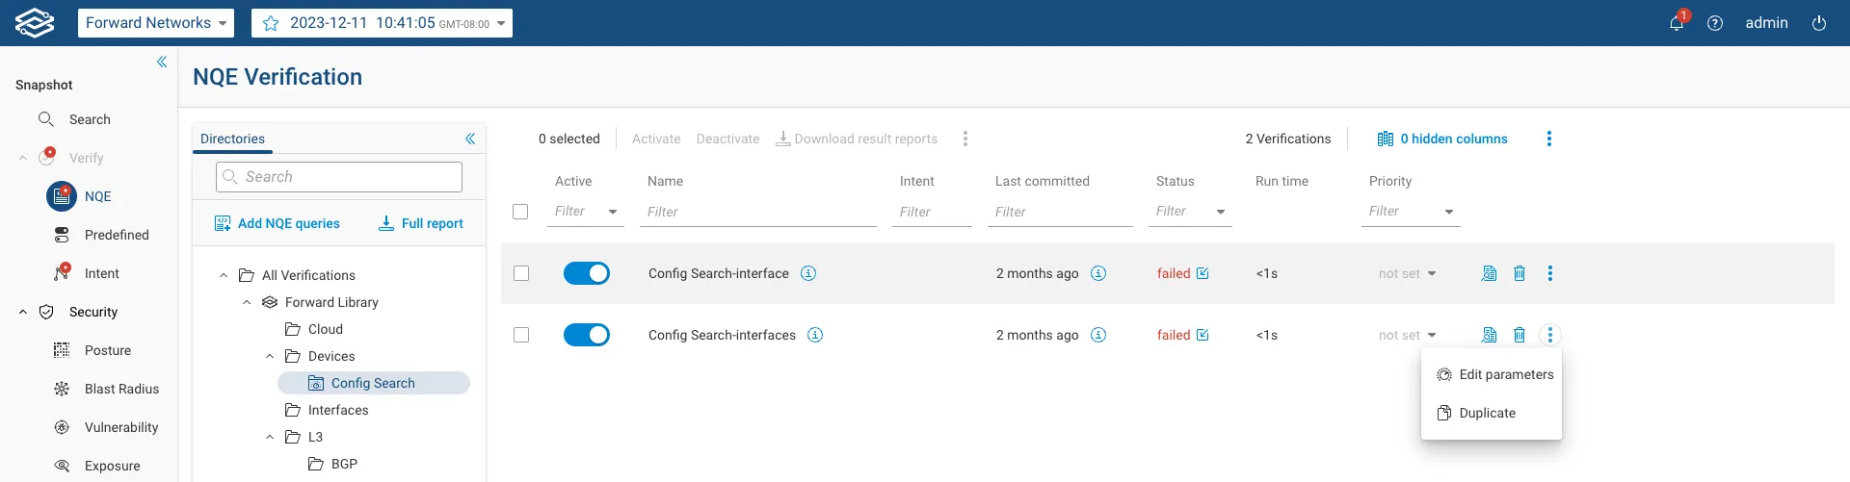Set priority for Config Search-interfaces row
The width and height of the screenshot is (1850, 482).
(x=1408, y=335)
